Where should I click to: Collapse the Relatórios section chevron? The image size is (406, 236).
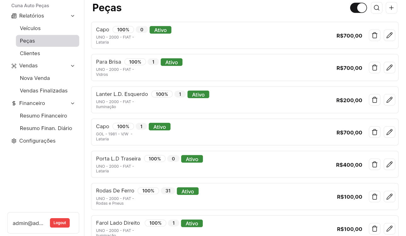(x=73, y=16)
